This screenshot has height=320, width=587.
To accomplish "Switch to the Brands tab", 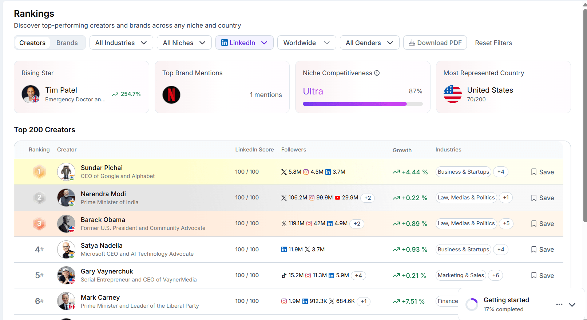I will click(67, 43).
